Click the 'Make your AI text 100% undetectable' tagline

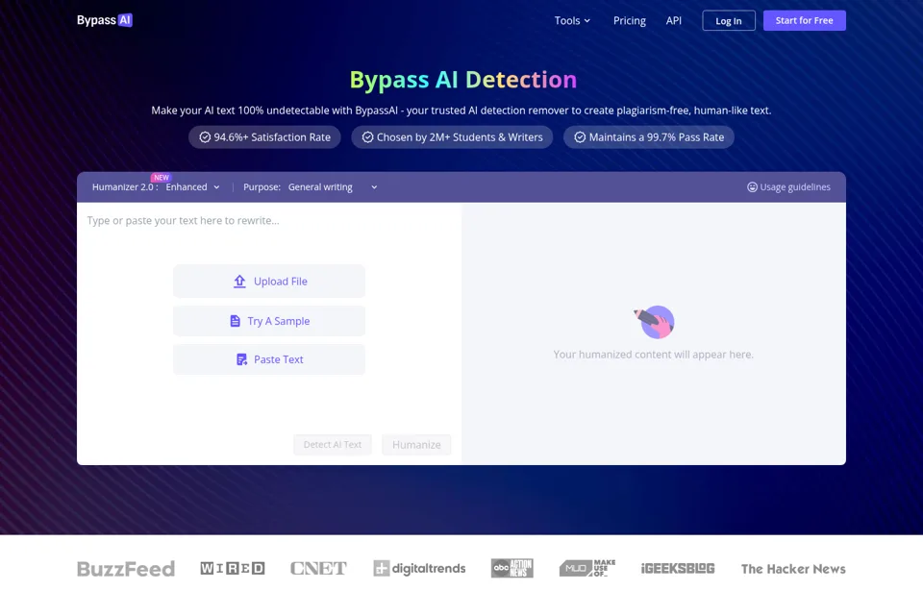click(x=461, y=111)
